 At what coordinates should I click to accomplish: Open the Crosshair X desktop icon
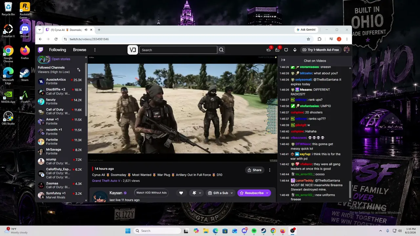(x=8, y=30)
